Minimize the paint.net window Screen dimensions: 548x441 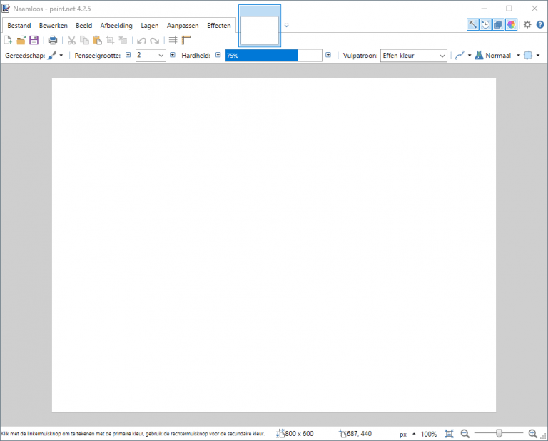point(484,9)
